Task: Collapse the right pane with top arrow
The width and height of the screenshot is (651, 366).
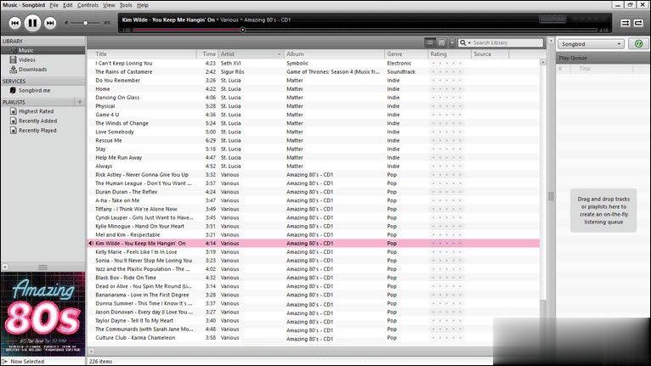Action: (x=551, y=41)
